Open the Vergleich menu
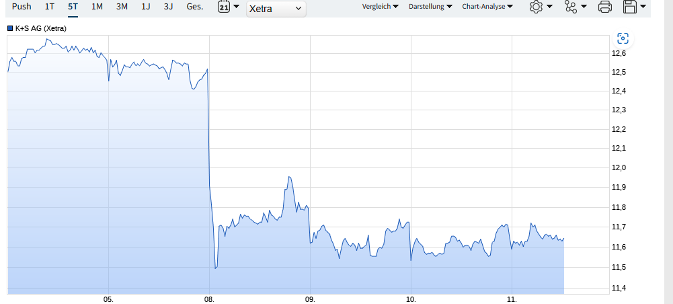The width and height of the screenshot is (673, 304). coord(381,7)
